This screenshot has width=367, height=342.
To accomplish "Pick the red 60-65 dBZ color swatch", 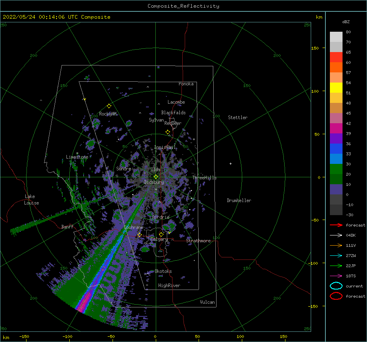I will pyautogui.click(x=336, y=57).
